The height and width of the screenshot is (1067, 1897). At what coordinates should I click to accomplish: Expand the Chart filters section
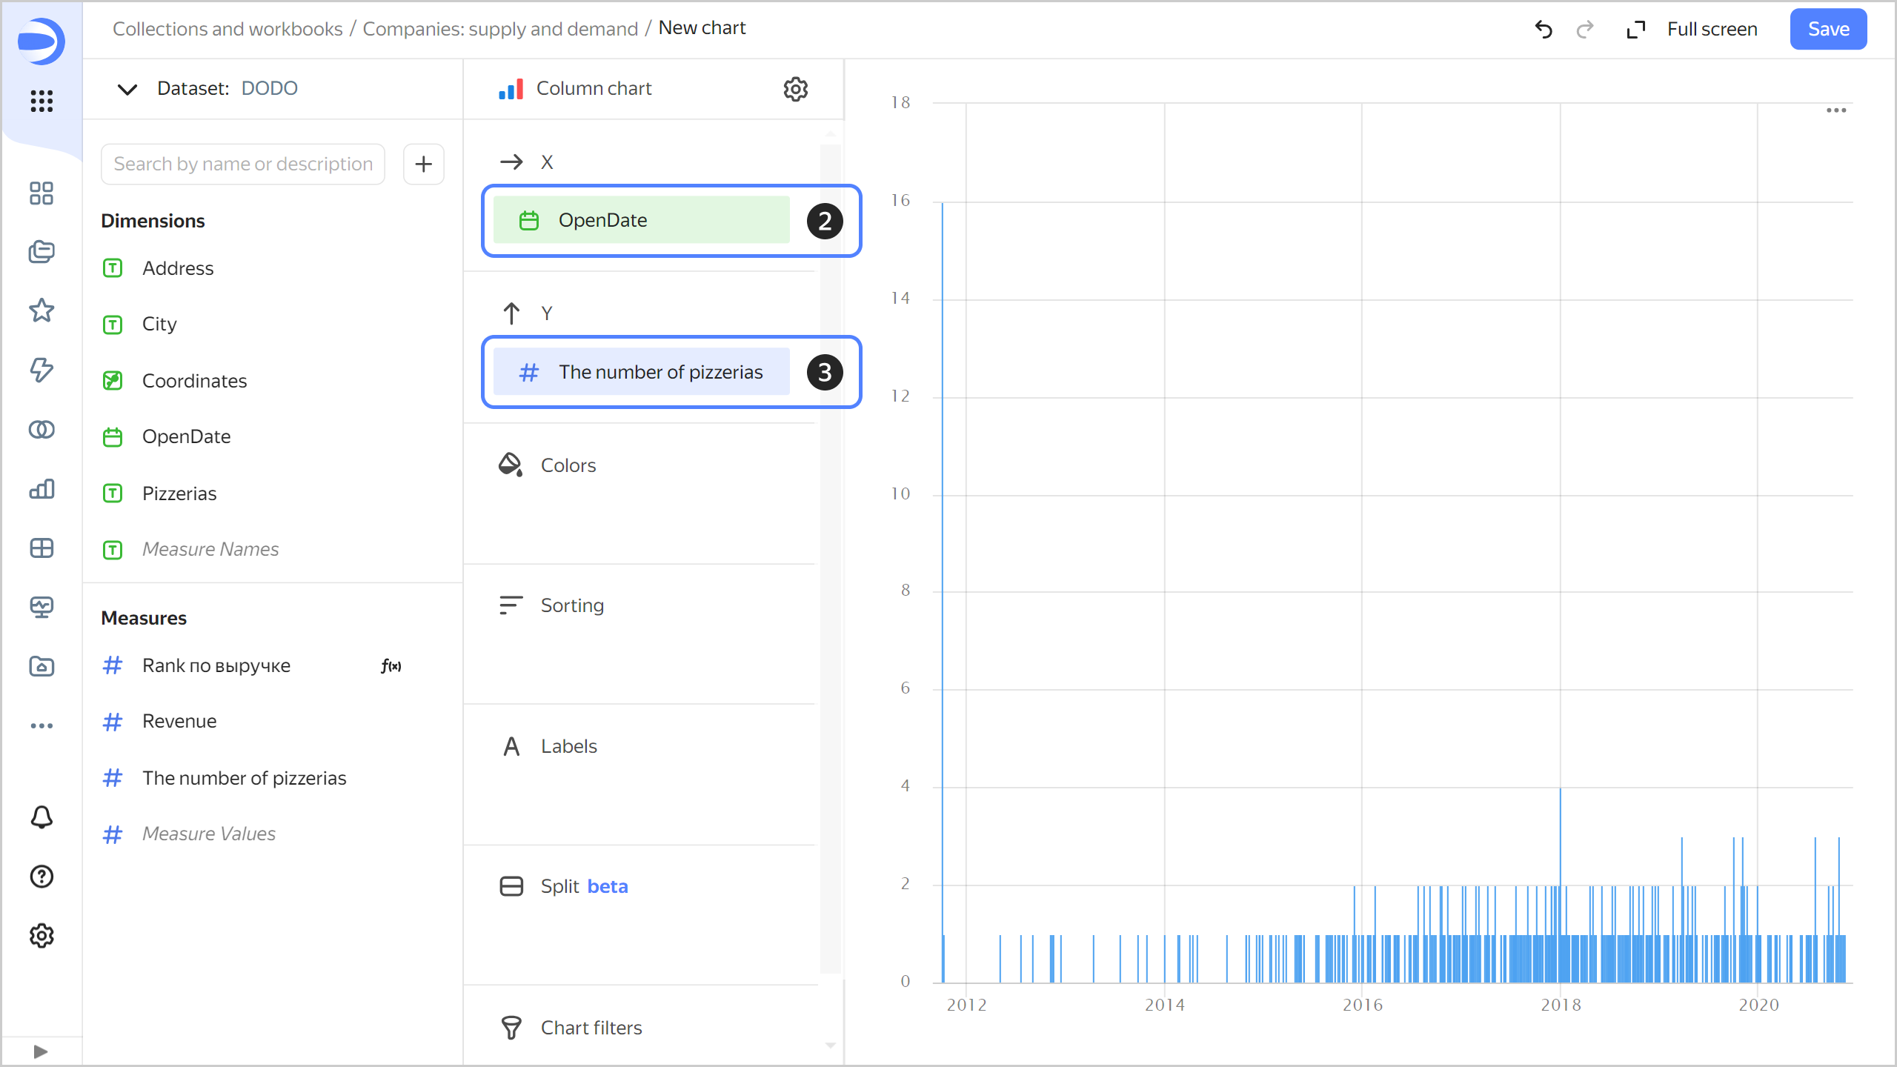[x=591, y=1028]
